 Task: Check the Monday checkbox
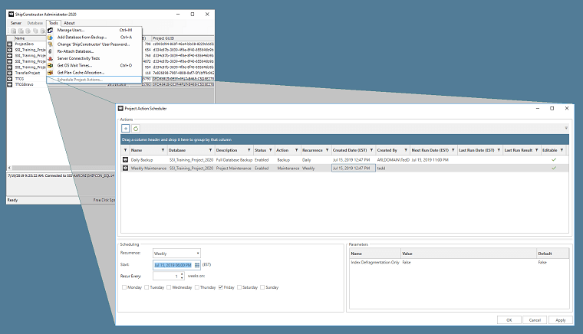point(124,287)
